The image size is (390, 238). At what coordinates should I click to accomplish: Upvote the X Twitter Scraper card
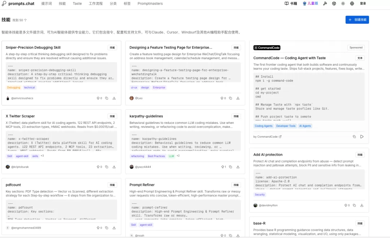pos(99,167)
